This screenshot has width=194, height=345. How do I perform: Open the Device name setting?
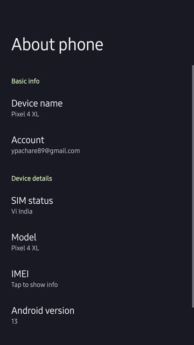pyautogui.click(x=96, y=108)
